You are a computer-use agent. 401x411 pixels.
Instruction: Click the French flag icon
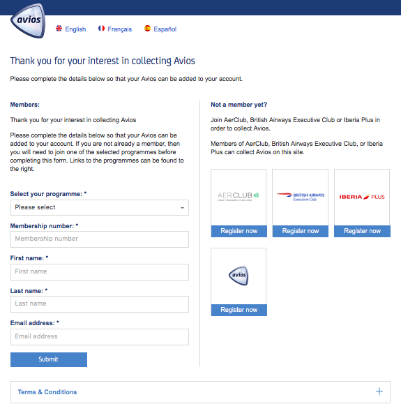(101, 29)
